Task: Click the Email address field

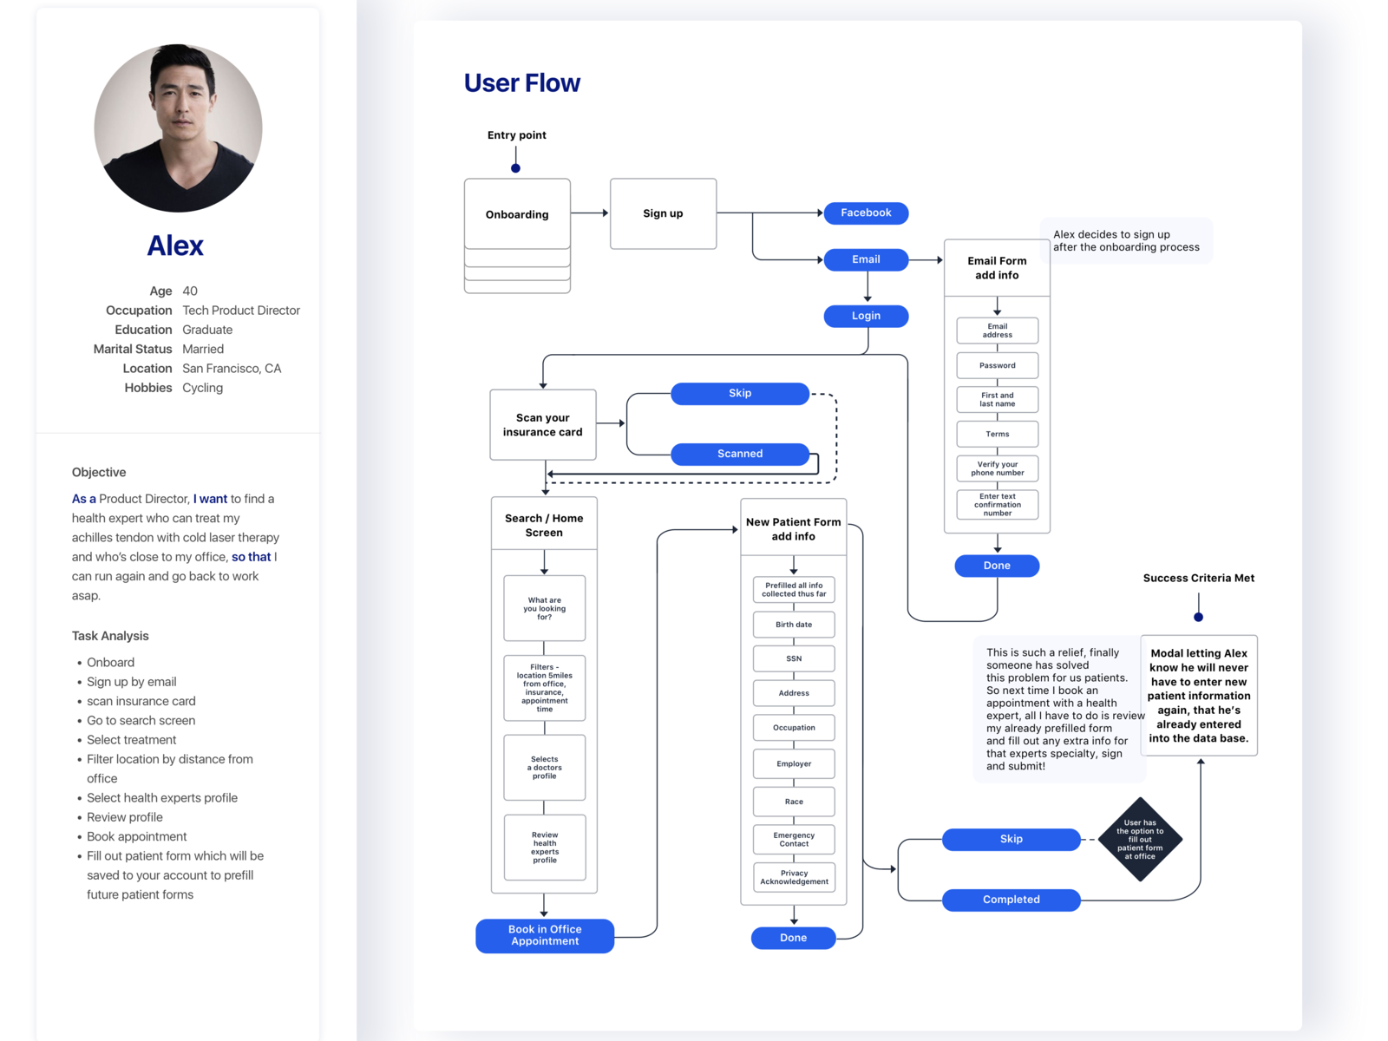Action: 996,331
